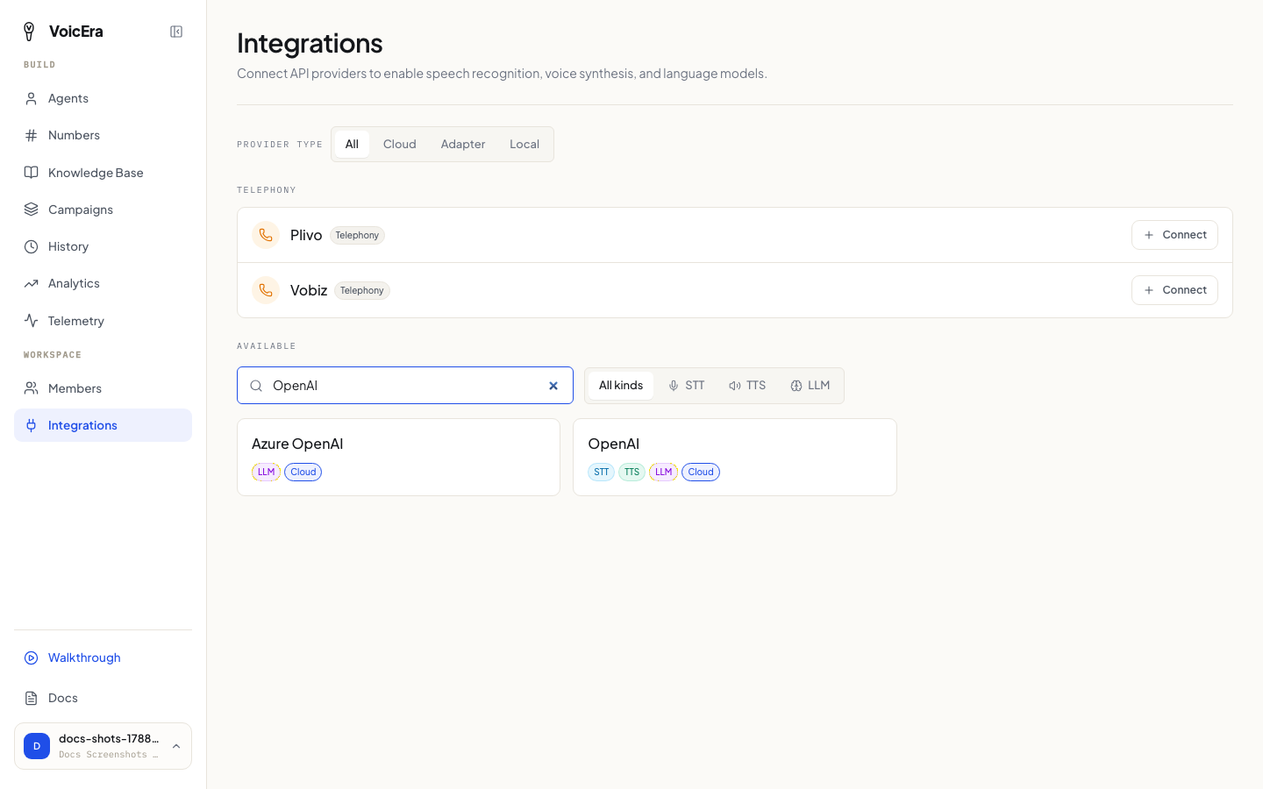Go to Numbers section
This screenshot has height=789, width=1263.
pyautogui.click(x=103, y=135)
